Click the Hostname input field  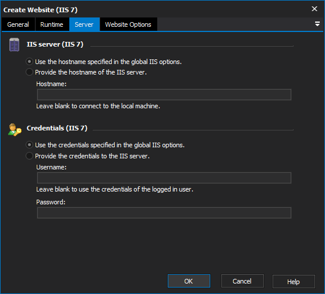tap(164, 95)
